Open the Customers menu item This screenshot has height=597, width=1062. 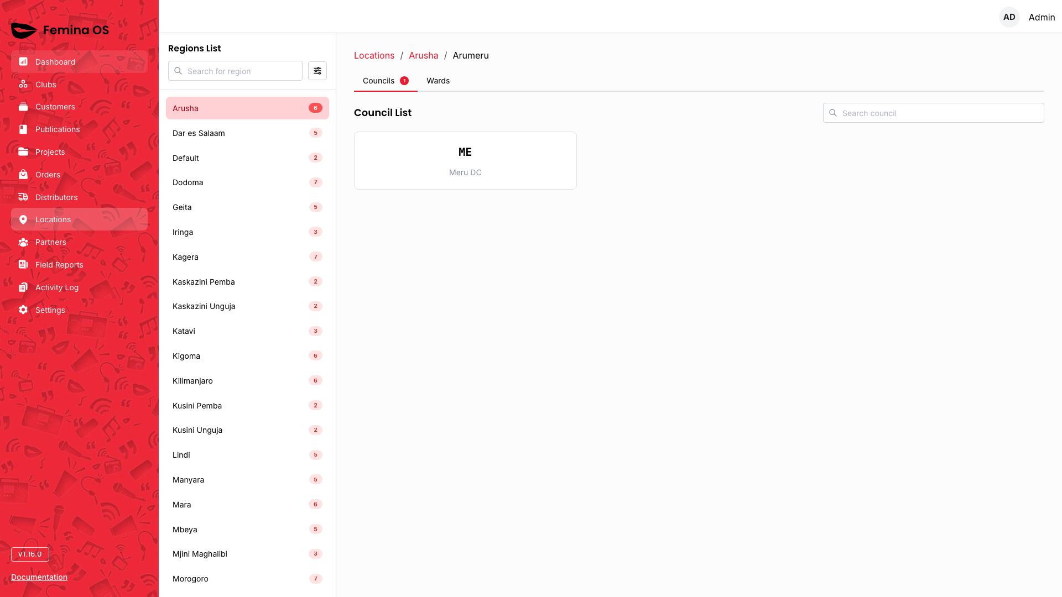(79, 107)
